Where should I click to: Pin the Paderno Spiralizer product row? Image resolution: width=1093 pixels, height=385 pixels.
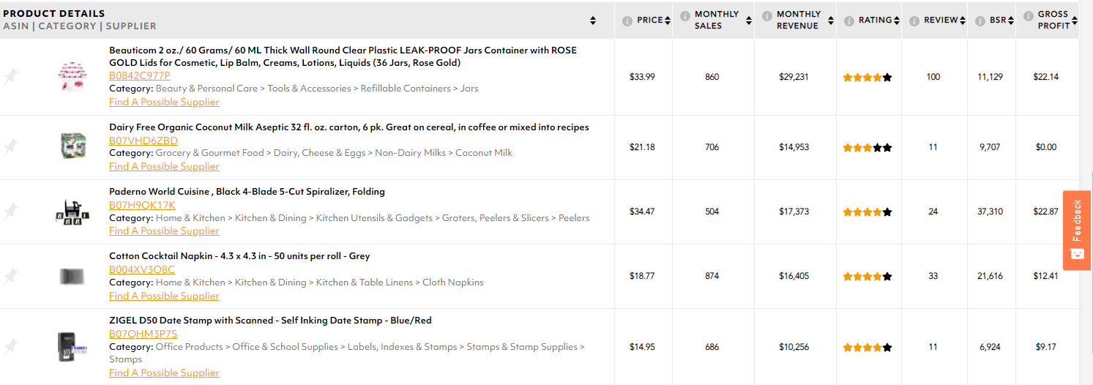10,212
